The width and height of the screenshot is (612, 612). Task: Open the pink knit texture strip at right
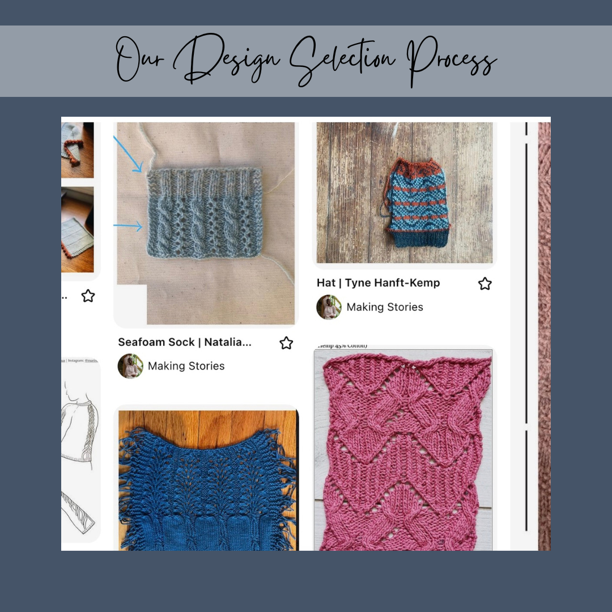[x=545, y=337]
